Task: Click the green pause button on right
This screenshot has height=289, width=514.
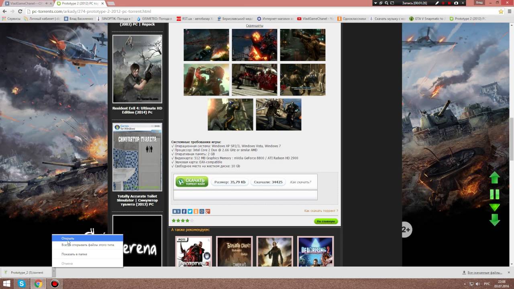Action: pyautogui.click(x=495, y=194)
